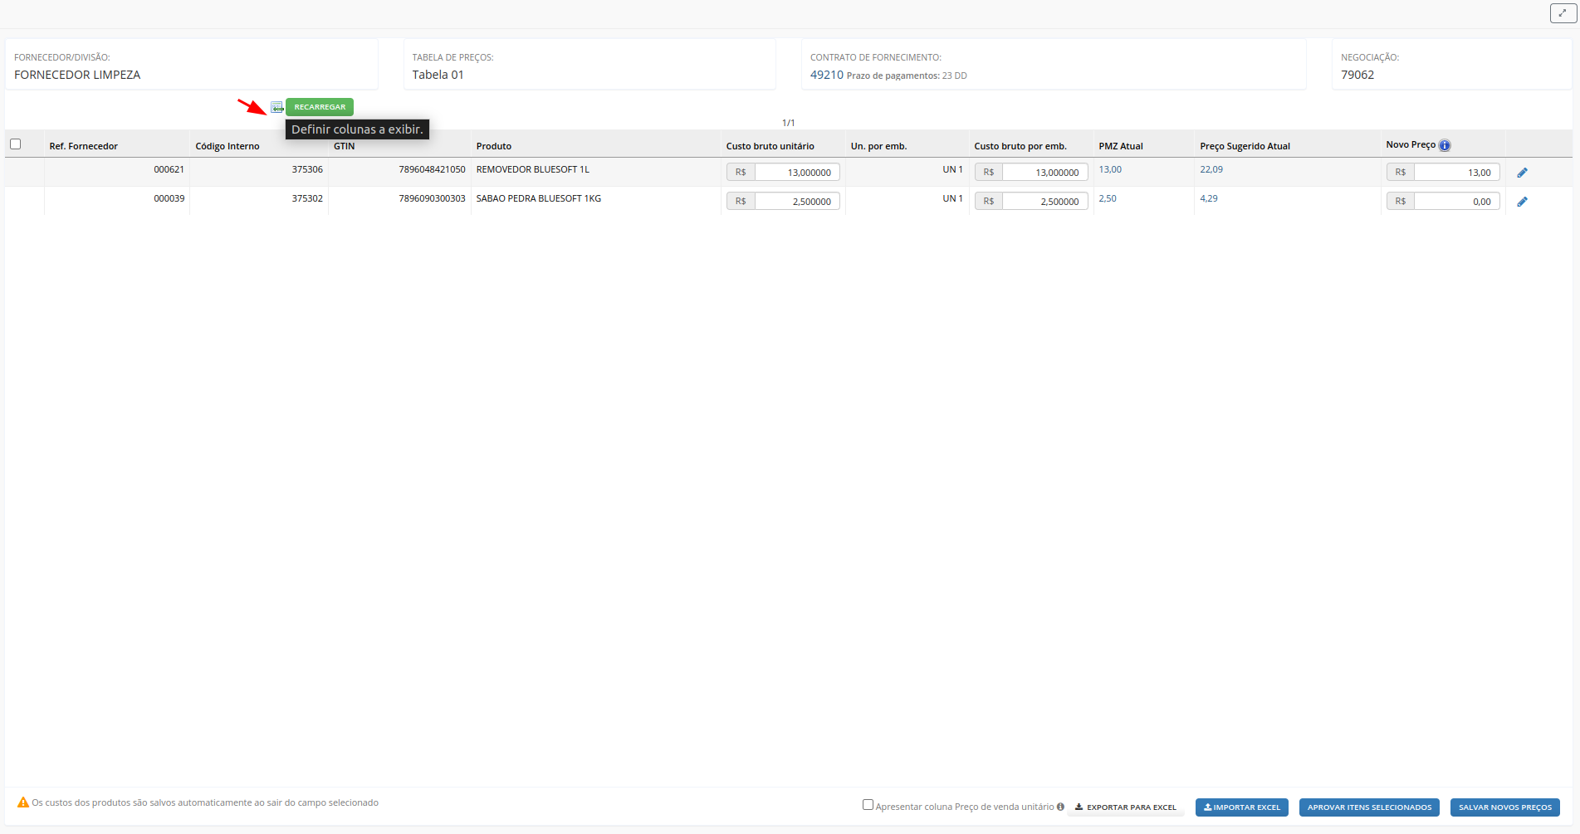Open supply contract link 49210

click(826, 75)
